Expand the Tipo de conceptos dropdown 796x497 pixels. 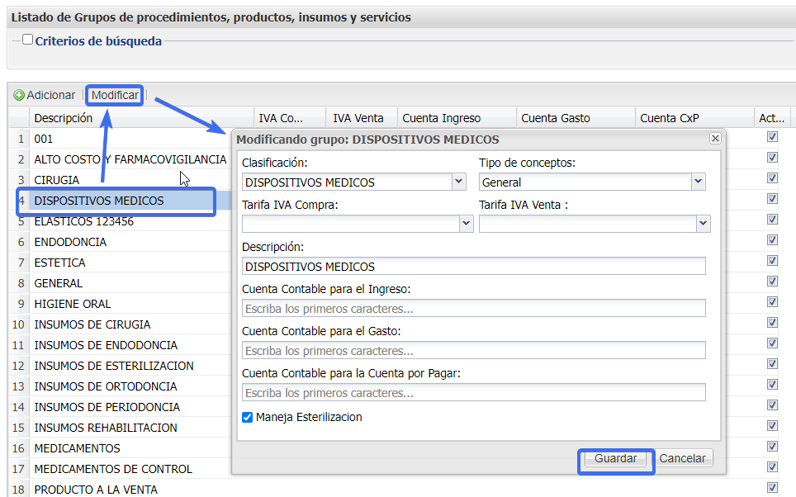698,182
